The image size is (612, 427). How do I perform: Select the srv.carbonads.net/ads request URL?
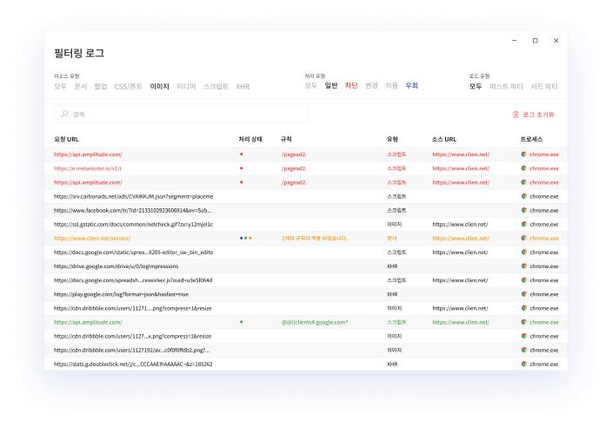point(134,196)
